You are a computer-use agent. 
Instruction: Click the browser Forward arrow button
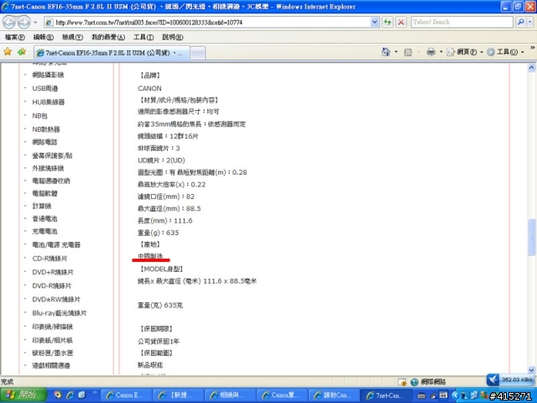pos(23,23)
